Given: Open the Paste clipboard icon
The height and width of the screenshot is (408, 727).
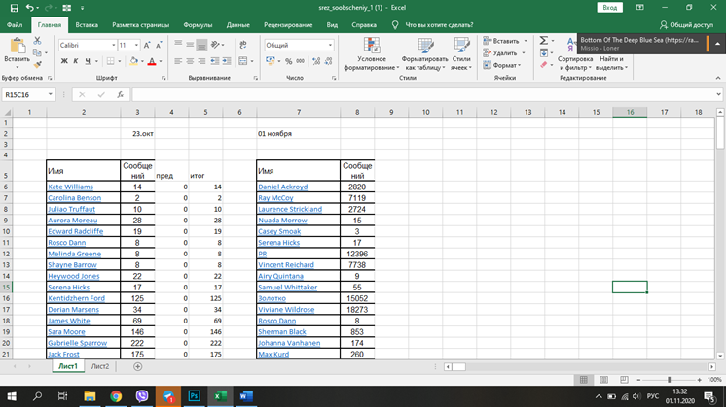Looking at the screenshot, I should [x=18, y=47].
